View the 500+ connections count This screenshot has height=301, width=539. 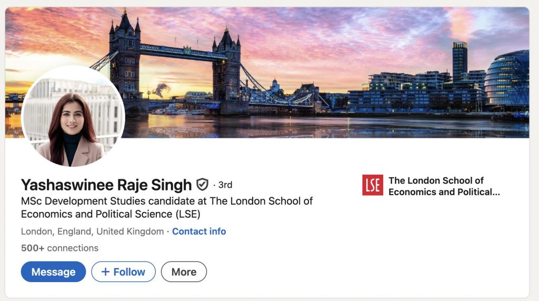point(59,248)
